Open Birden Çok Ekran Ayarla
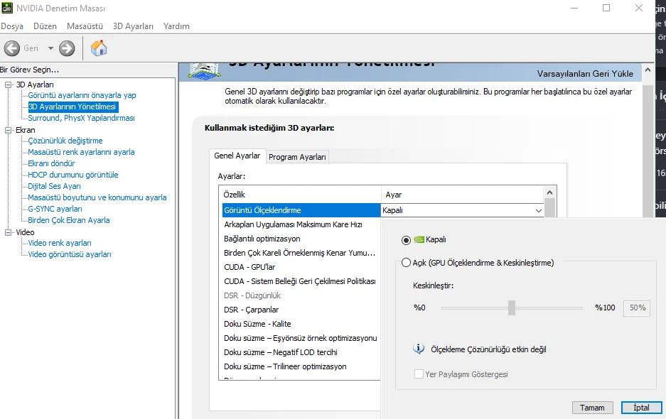The image size is (666, 419). point(68,220)
